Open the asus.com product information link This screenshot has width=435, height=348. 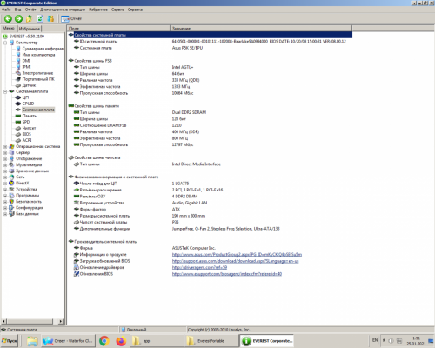pos(237,255)
